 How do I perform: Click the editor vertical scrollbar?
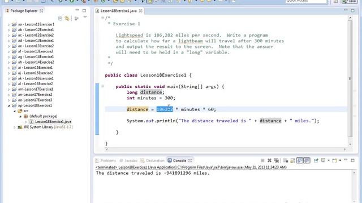tap(350, 78)
